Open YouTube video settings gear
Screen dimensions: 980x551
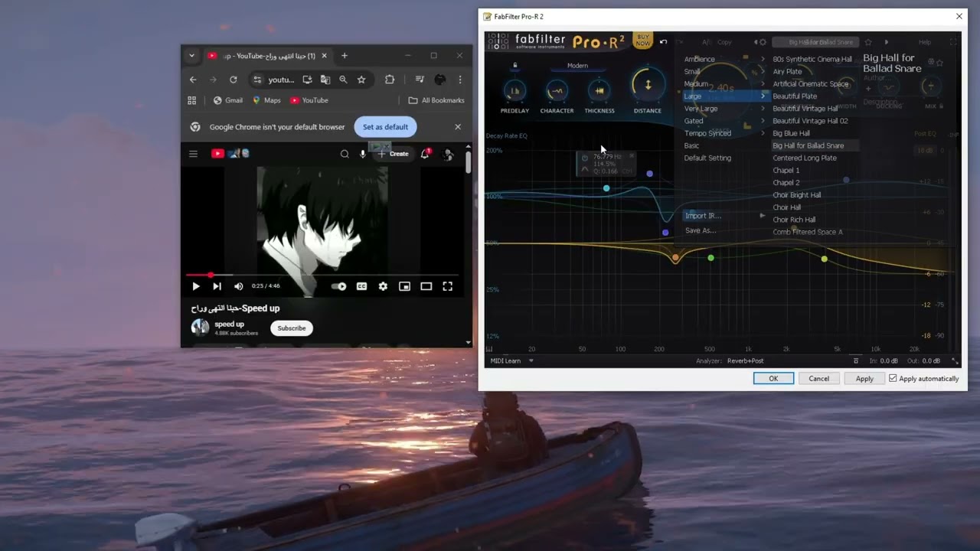(x=383, y=286)
